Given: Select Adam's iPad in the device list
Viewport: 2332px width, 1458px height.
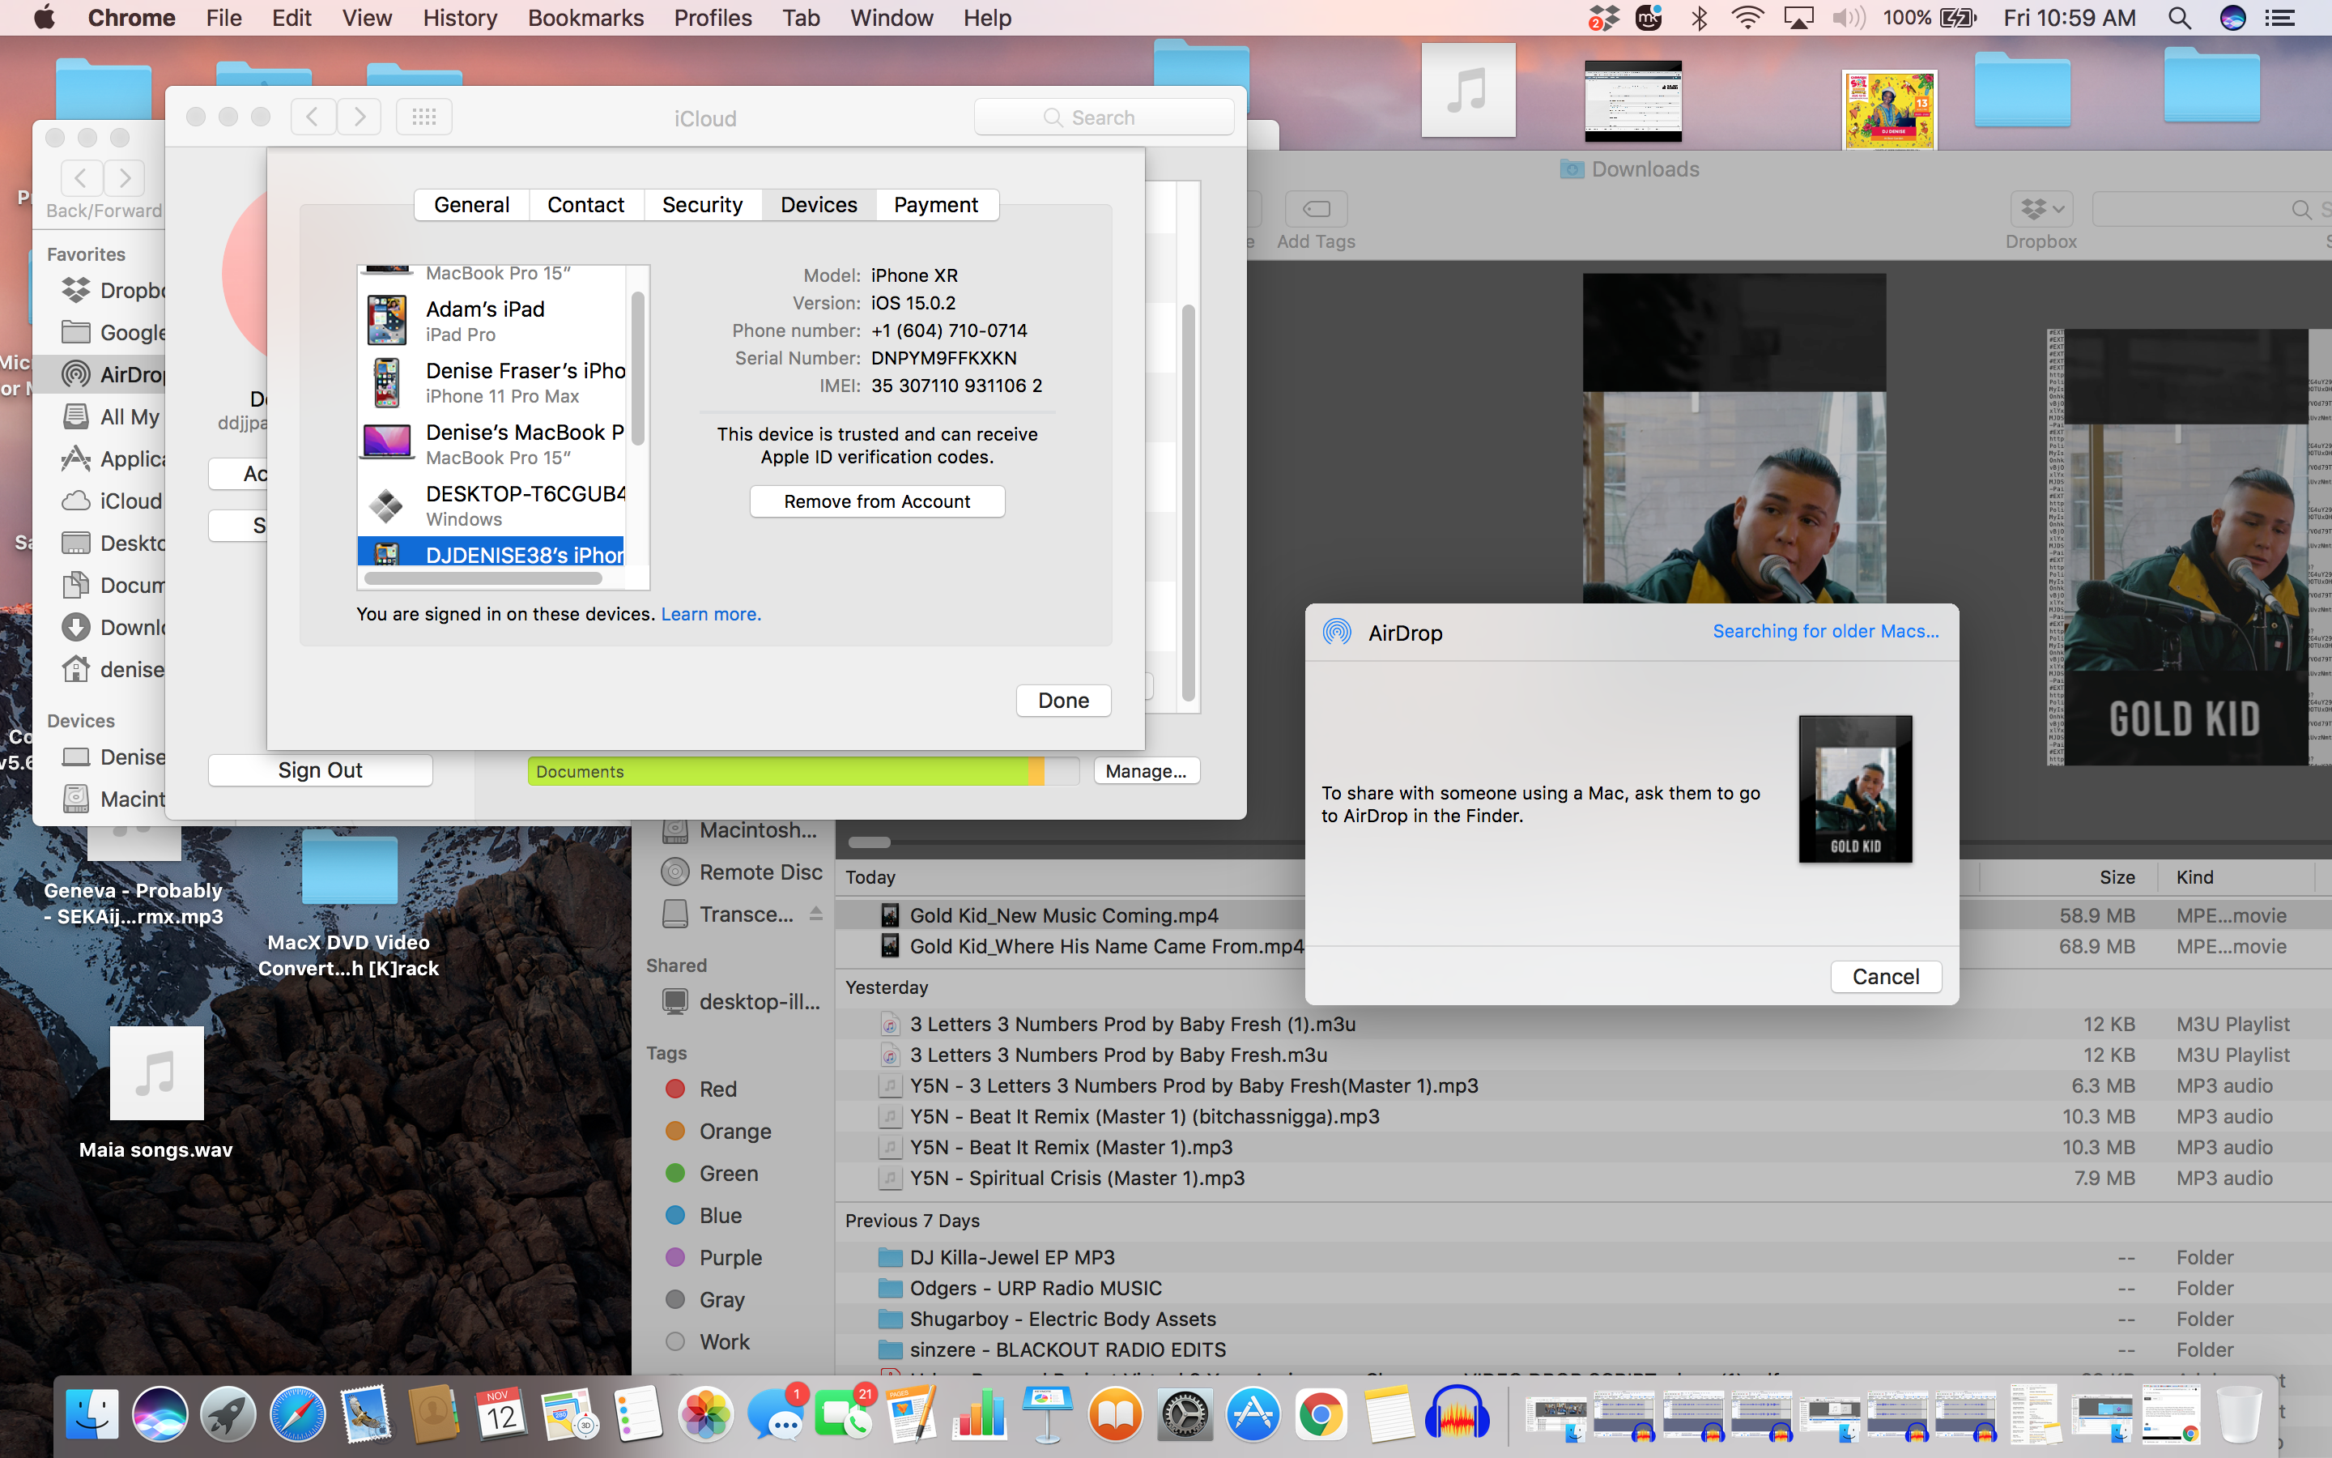Looking at the screenshot, I should [492, 320].
